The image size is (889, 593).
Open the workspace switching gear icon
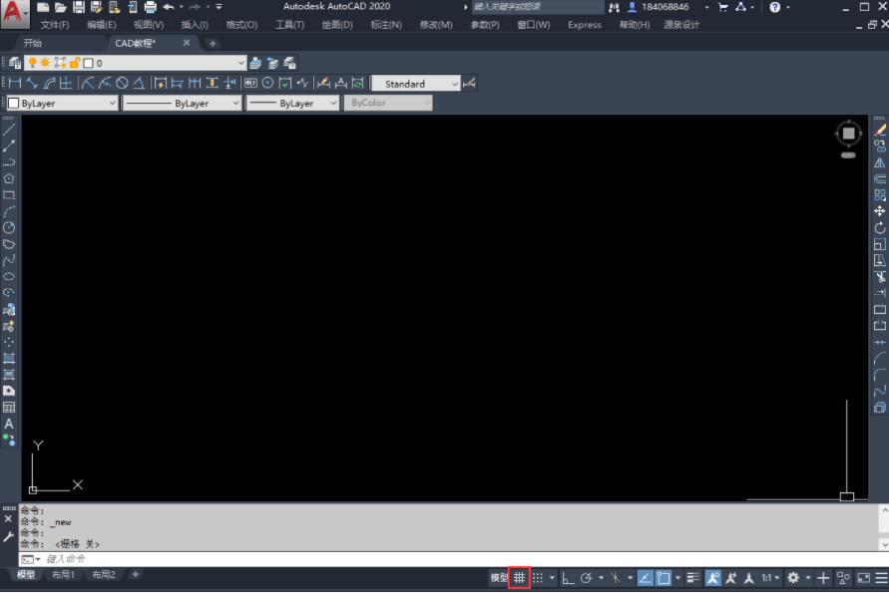(x=793, y=578)
